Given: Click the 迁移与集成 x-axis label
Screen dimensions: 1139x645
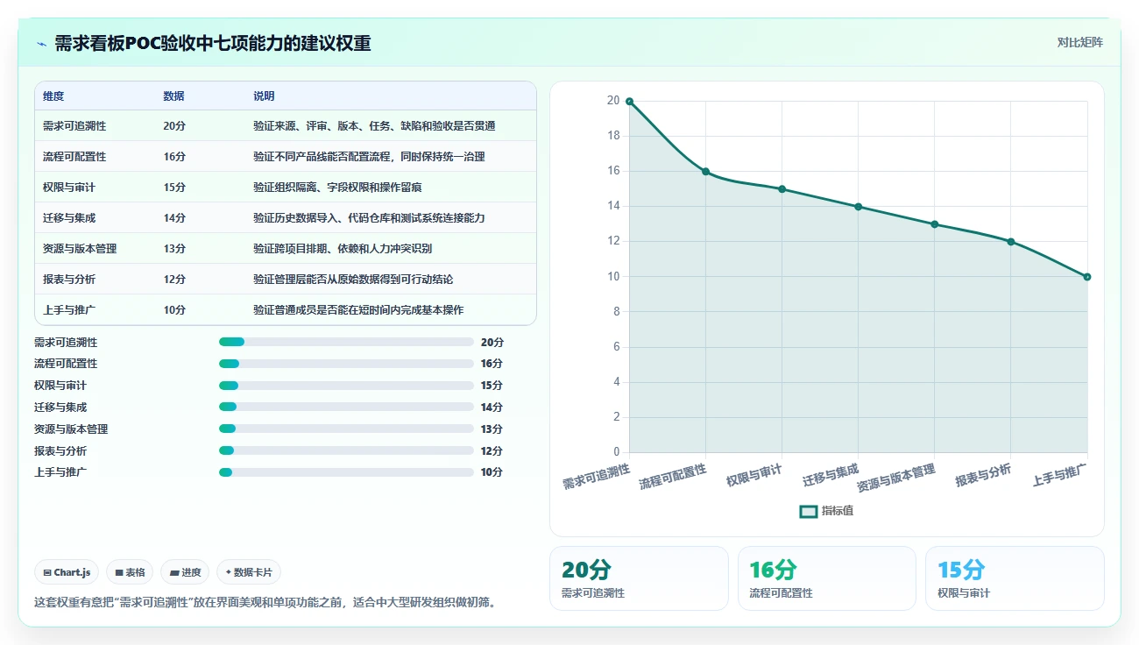Looking at the screenshot, I should coord(831,476).
